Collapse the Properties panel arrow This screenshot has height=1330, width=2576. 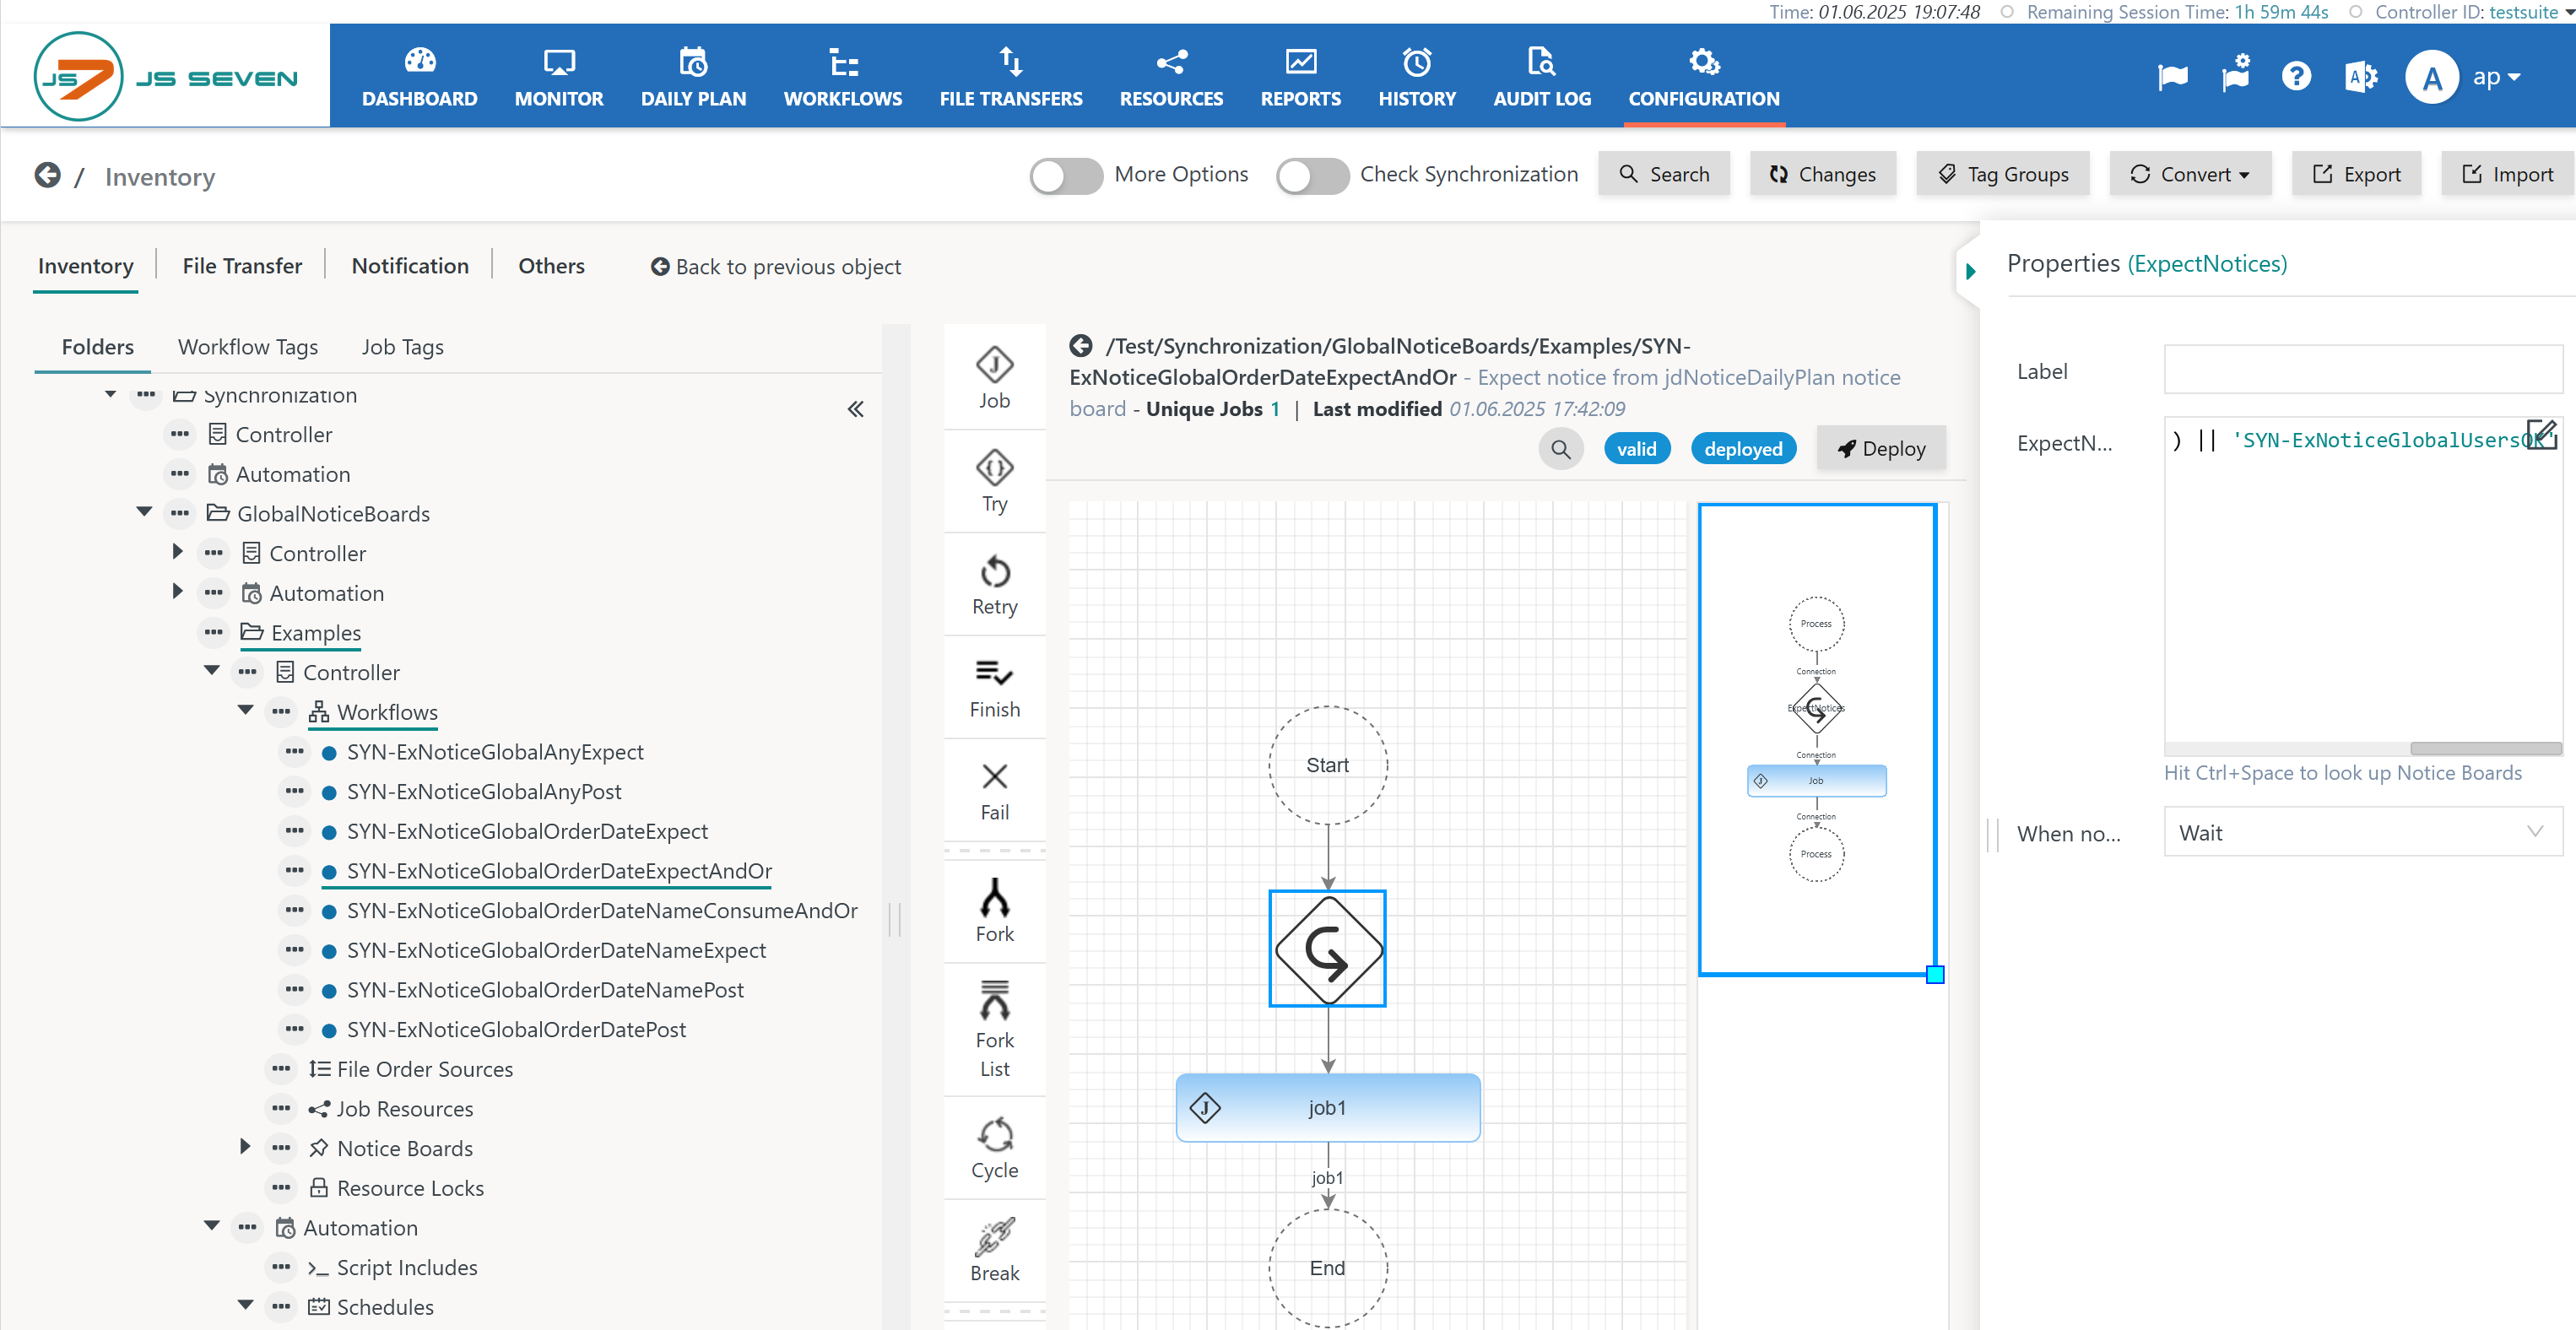click(1970, 271)
